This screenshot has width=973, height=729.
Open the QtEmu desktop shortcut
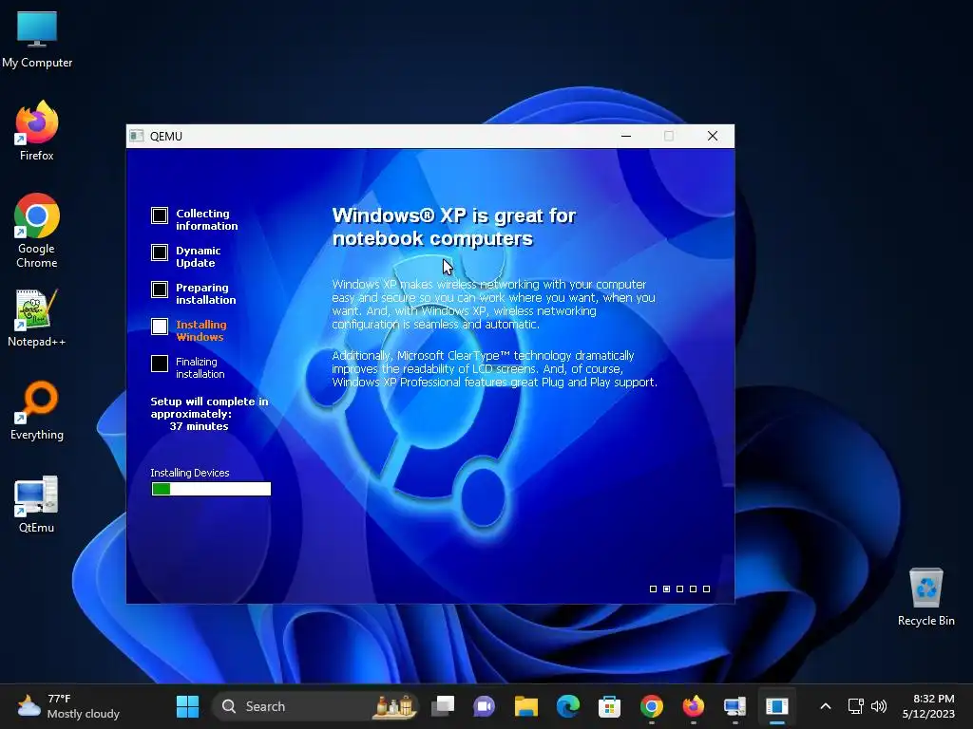[37, 505]
